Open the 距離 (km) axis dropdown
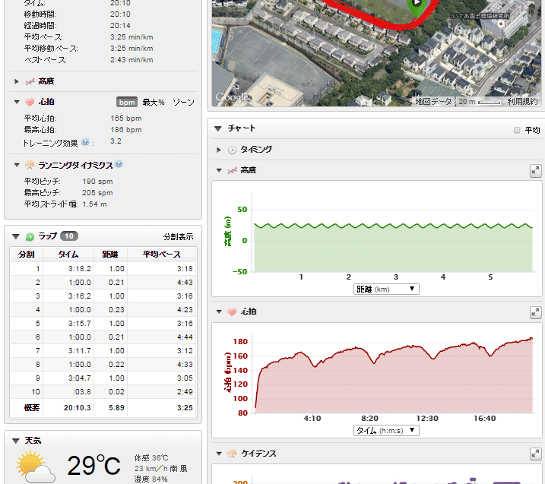Image resolution: width=545 pixels, height=484 pixels. pyautogui.click(x=386, y=289)
